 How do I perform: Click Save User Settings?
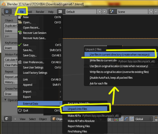coord(40,67)
